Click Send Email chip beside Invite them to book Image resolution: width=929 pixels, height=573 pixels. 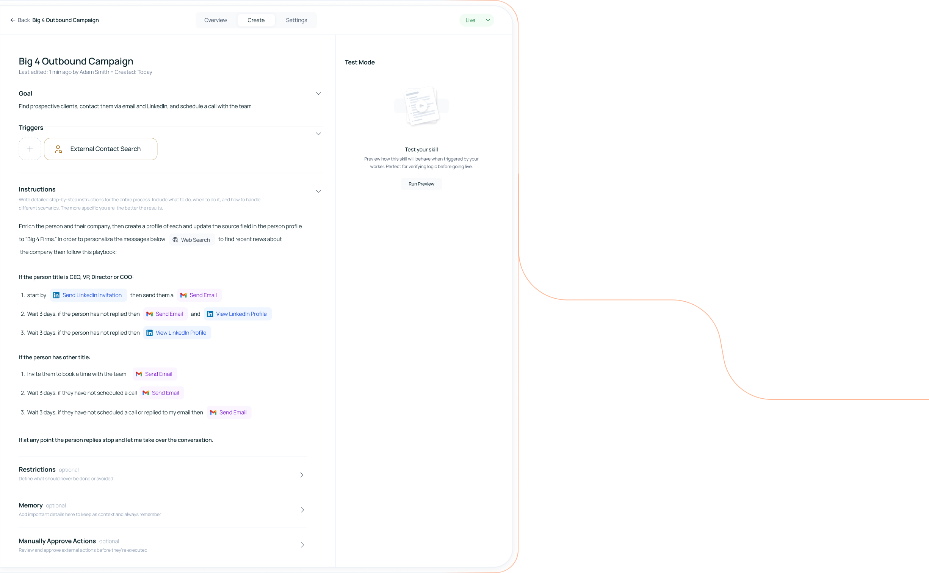(x=155, y=374)
